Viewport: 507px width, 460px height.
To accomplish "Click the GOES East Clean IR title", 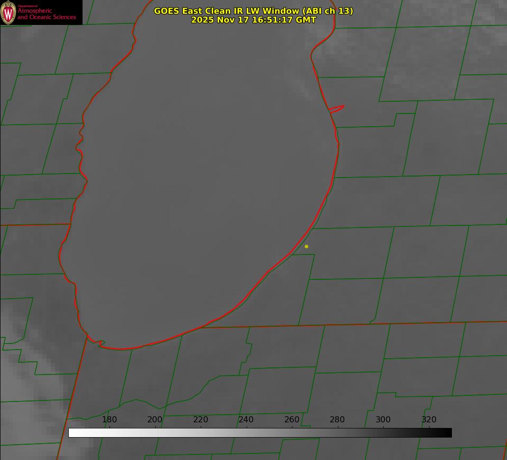I will 253,11.
